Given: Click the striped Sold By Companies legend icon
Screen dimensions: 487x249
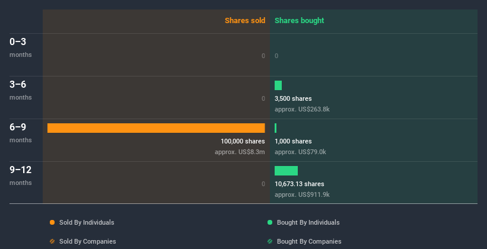Looking at the screenshot, I should pos(52,241).
